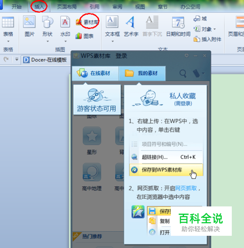Open the 素材库 material library
Image resolution: width=244 pixels, height=248 pixels.
coord(87,22)
